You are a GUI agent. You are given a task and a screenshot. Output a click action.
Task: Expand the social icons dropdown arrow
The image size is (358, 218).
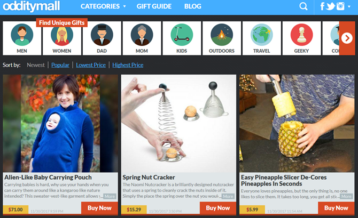point(349,6)
